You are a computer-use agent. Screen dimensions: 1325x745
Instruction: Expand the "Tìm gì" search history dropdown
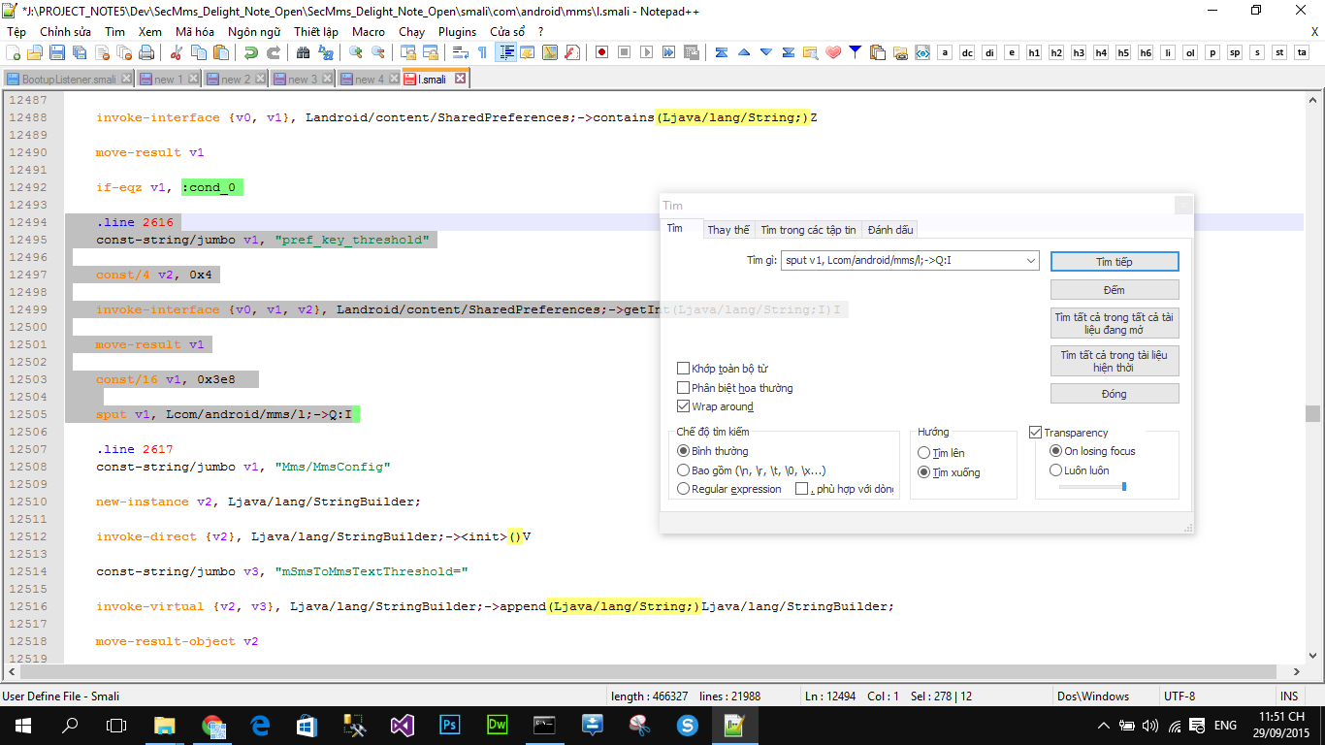pyautogui.click(x=1029, y=261)
